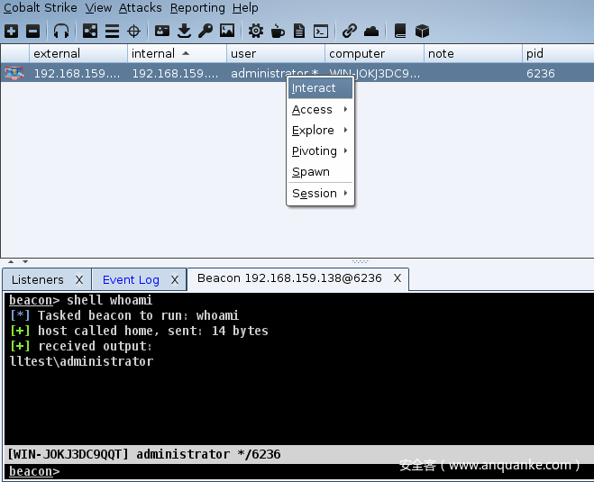The width and height of the screenshot is (594, 482).
Task: Close the Event Log tab
Action: click(175, 280)
